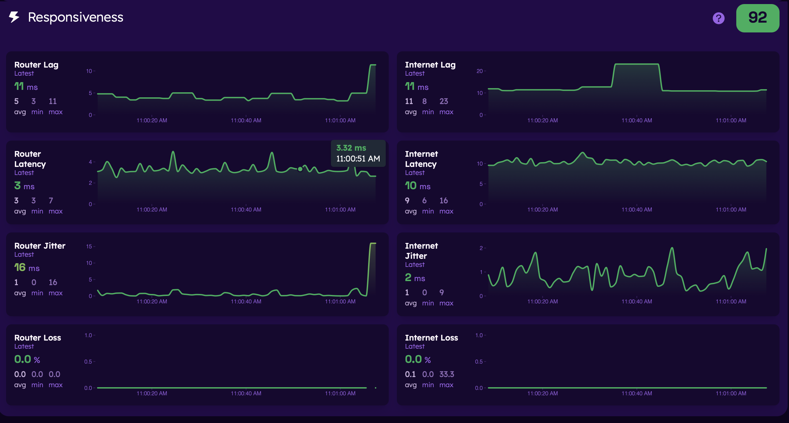789x423 pixels.
Task: Click the Router Jitter latest 16 ms value
Action: point(27,268)
